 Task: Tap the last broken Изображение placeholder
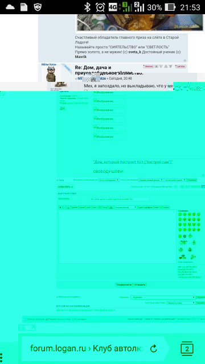click(109, 136)
